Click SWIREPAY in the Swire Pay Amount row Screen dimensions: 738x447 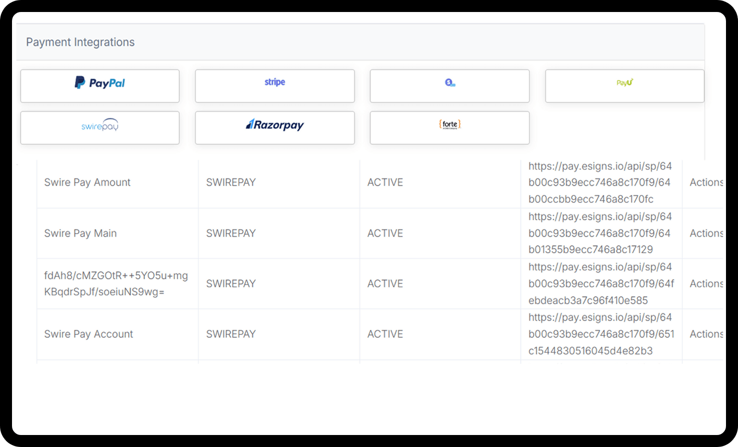(x=231, y=182)
